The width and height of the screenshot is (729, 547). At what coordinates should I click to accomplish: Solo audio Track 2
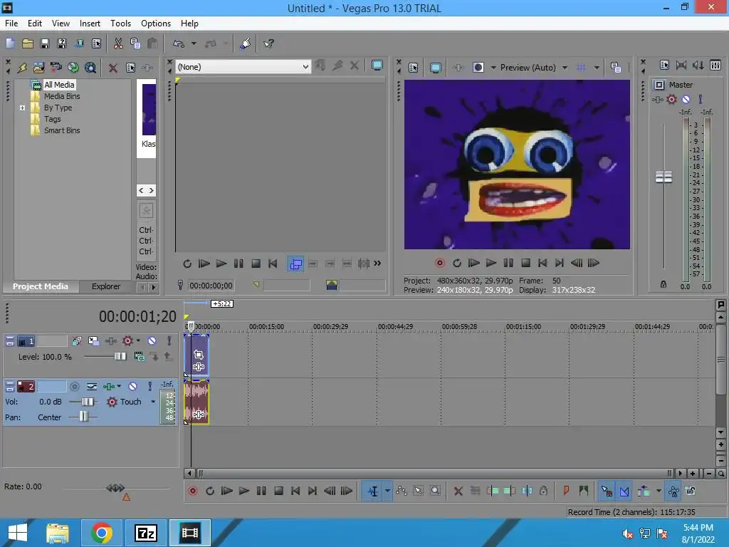[x=150, y=387]
